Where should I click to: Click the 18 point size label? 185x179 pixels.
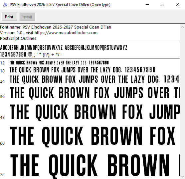click(2, 71)
